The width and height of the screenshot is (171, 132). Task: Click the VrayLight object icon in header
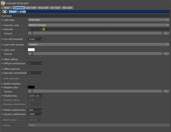point(3,3)
